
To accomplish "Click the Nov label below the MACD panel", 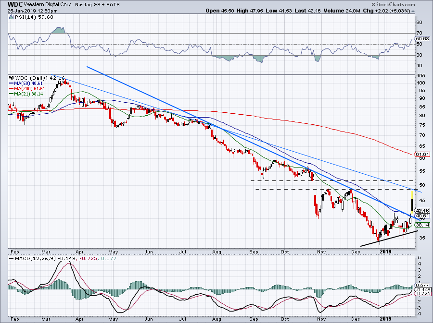I will click(321, 319).
